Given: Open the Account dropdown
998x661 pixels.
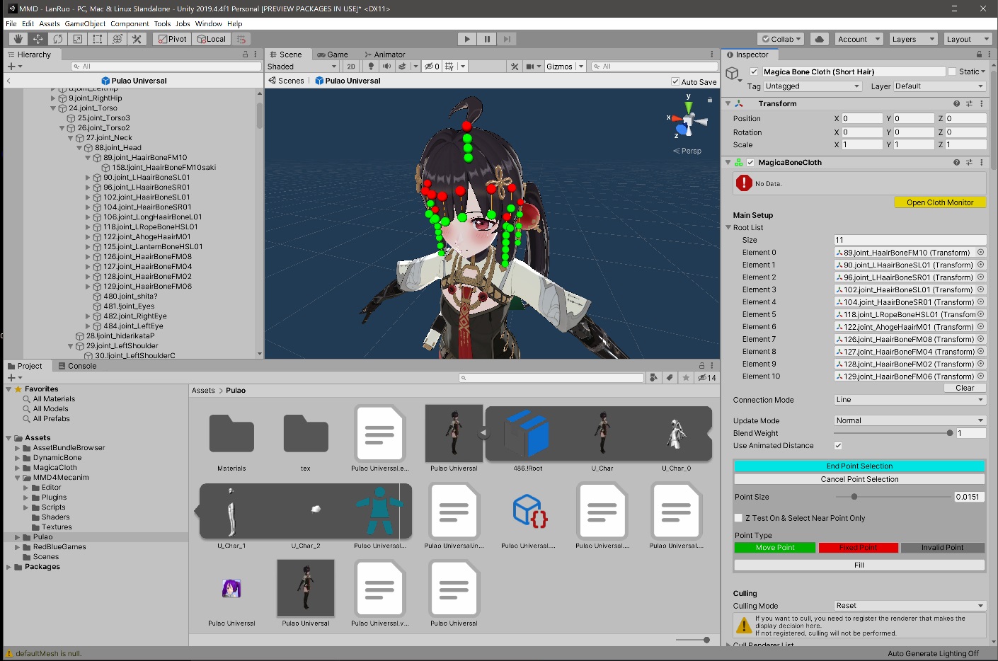Looking at the screenshot, I should click(859, 39).
